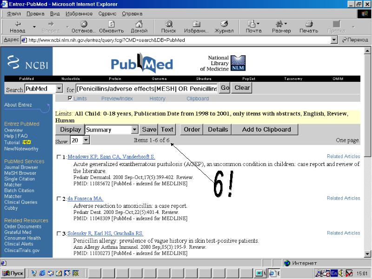Open the Journal Browser sidebar link
The image size is (372, 279).
tap(21, 167)
